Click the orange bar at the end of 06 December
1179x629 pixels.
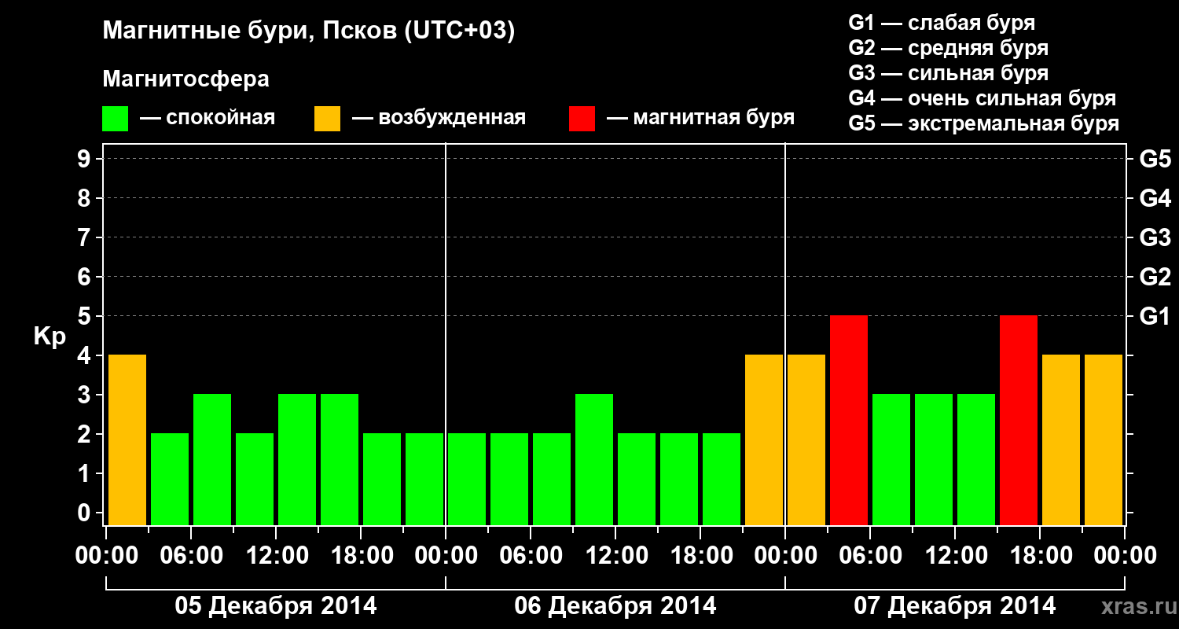click(x=764, y=440)
